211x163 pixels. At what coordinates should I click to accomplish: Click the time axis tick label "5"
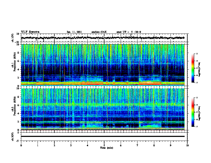[104, 145]
